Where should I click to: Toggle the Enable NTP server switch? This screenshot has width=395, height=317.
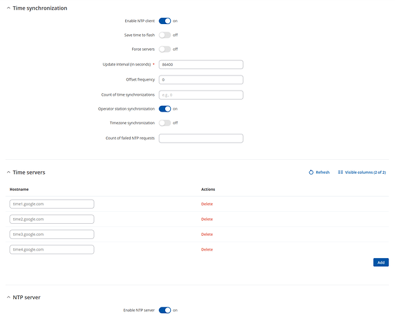click(x=164, y=310)
